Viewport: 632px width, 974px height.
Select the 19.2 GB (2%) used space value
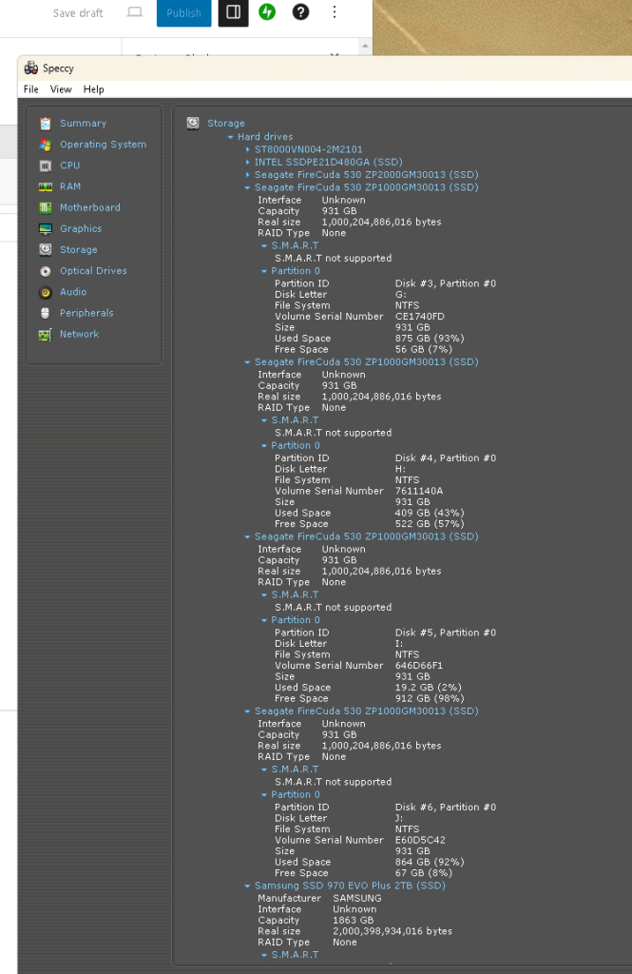tap(429, 688)
